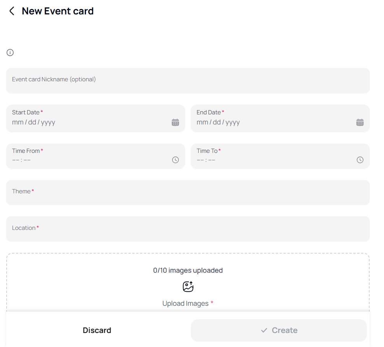Open the info tooltip icon
The image size is (384, 347).
[10, 52]
